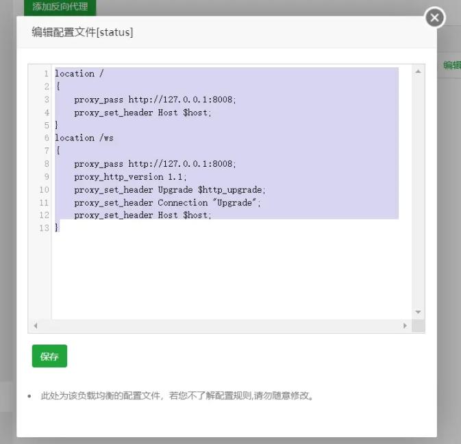The image size is (461, 444).
Task: Click the Connection "Upgrade" header line
Action: [167, 202]
